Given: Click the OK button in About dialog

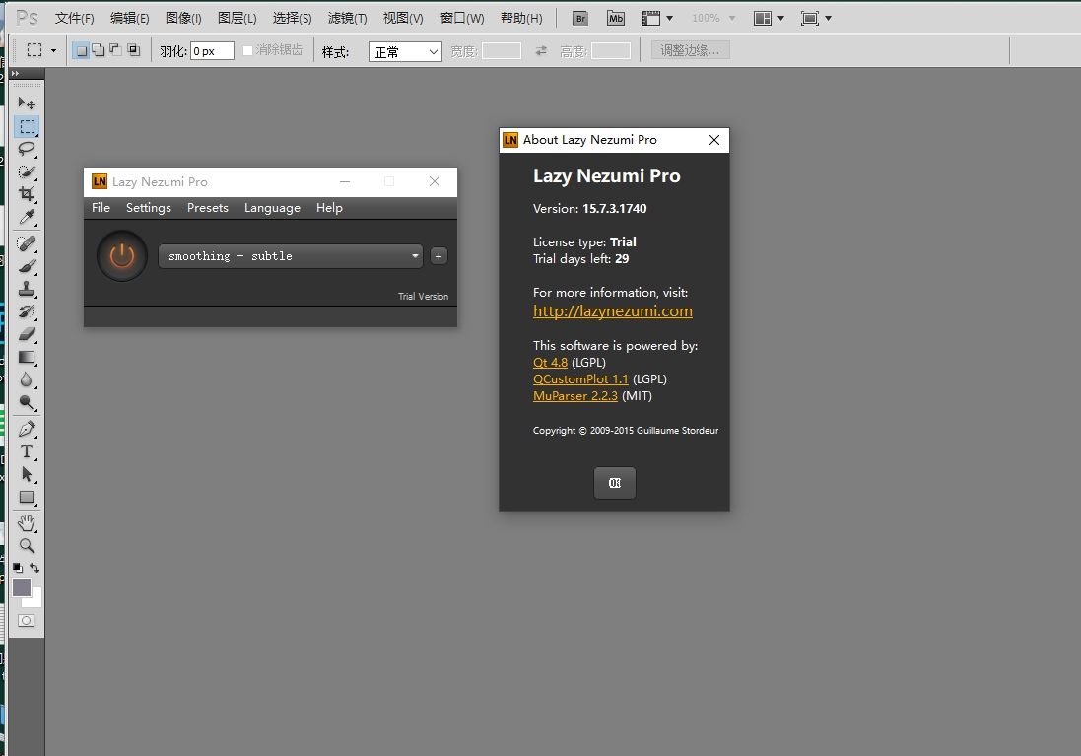Looking at the screenshot, I should point(615,483).
